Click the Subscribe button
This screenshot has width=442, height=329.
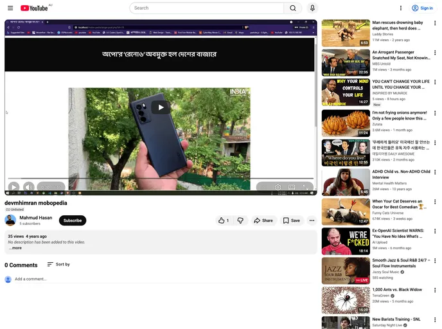pos(73,220)
